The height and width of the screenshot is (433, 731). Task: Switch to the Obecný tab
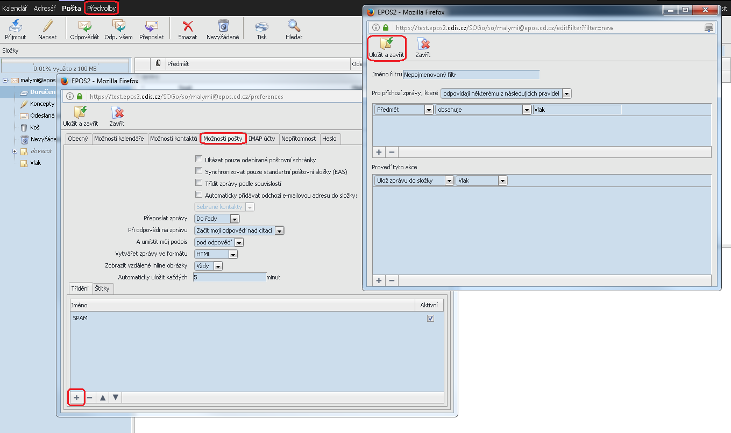pos(78,139)
